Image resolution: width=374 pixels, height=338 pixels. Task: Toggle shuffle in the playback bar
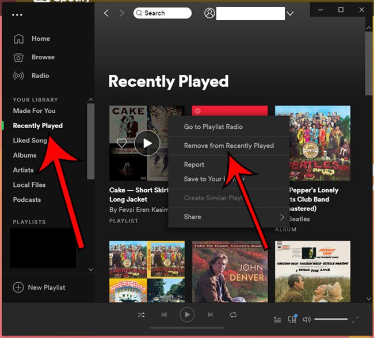[142, 315]
